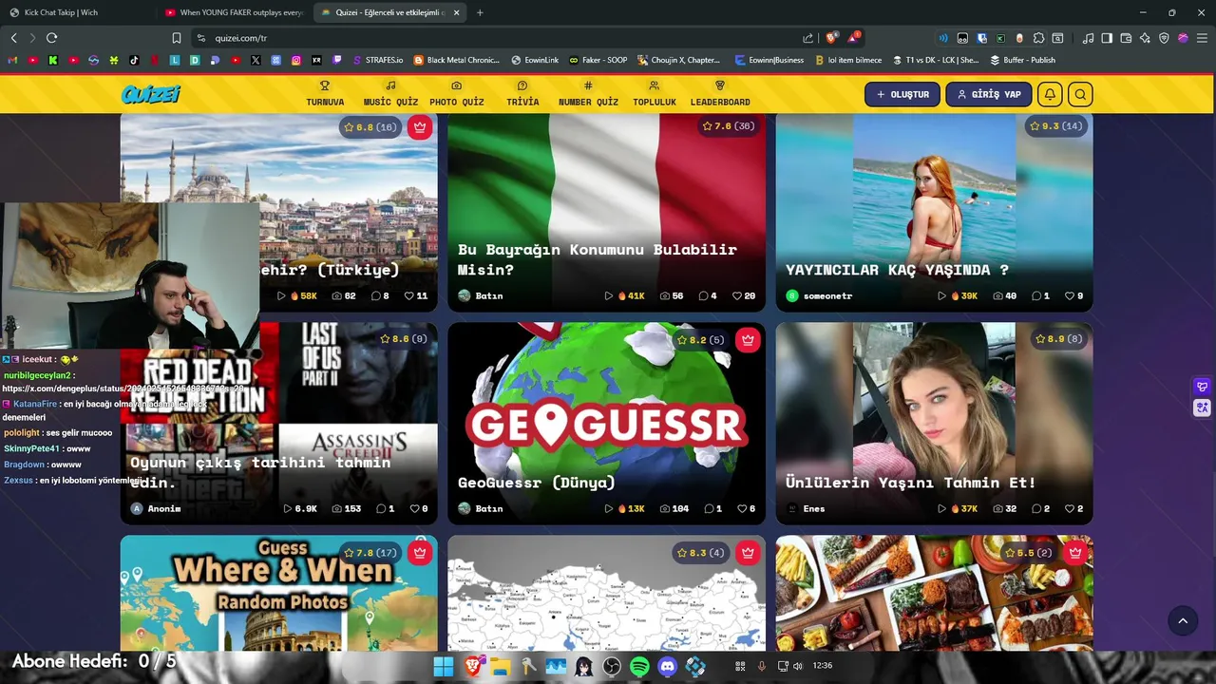Open the Black Metal Chronic bookmark
Screen dimensions: 1216x684
pos(456,60)
